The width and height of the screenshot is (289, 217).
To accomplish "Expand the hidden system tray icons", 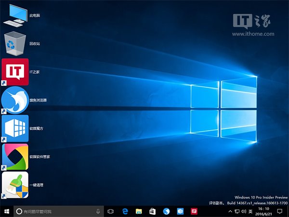I will (230, 211).
